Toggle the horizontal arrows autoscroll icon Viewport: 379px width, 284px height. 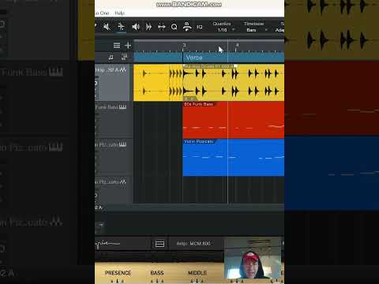(161, 27)
